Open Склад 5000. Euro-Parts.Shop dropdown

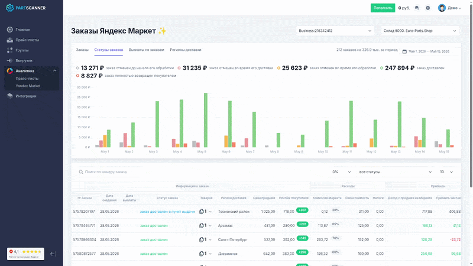click(420, 31)
